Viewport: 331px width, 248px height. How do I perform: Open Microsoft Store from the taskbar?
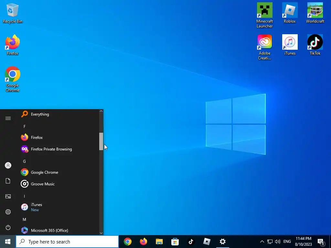175,242
